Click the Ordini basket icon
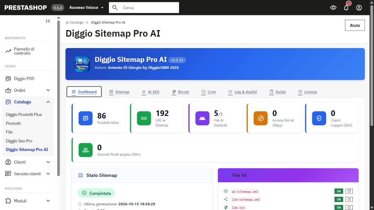The width and height of the screenshot is (374, 210). point(8,90)
